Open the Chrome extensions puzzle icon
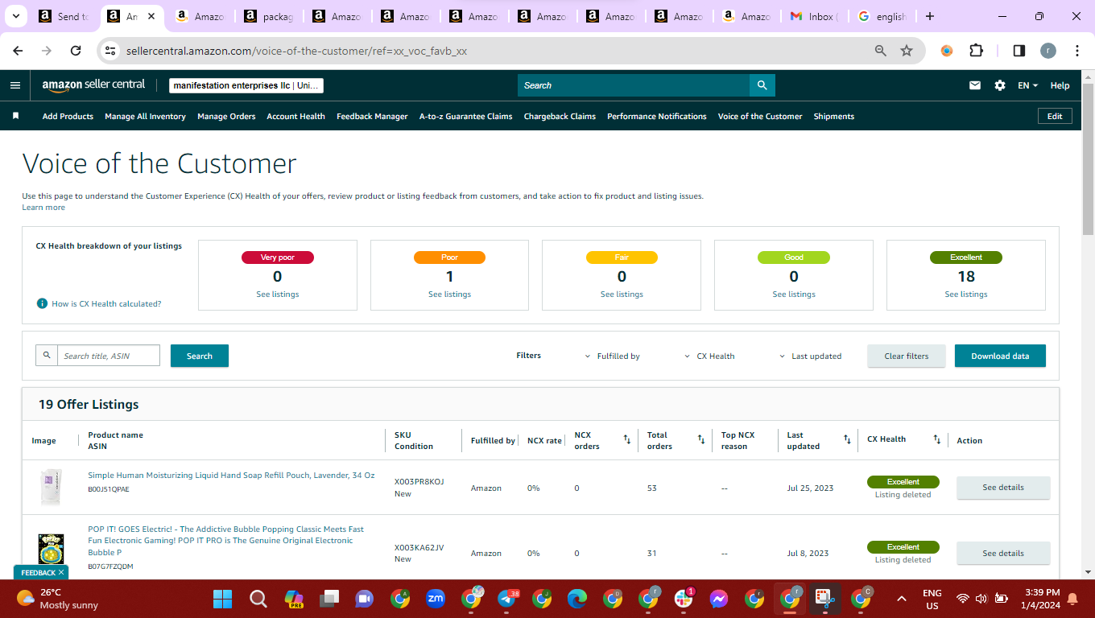 tap(976, 51)
